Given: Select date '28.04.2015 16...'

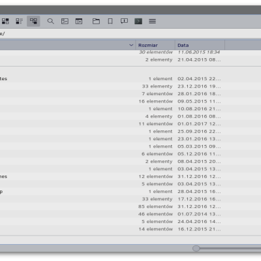Looking at the screenshot, I should 199,191.
